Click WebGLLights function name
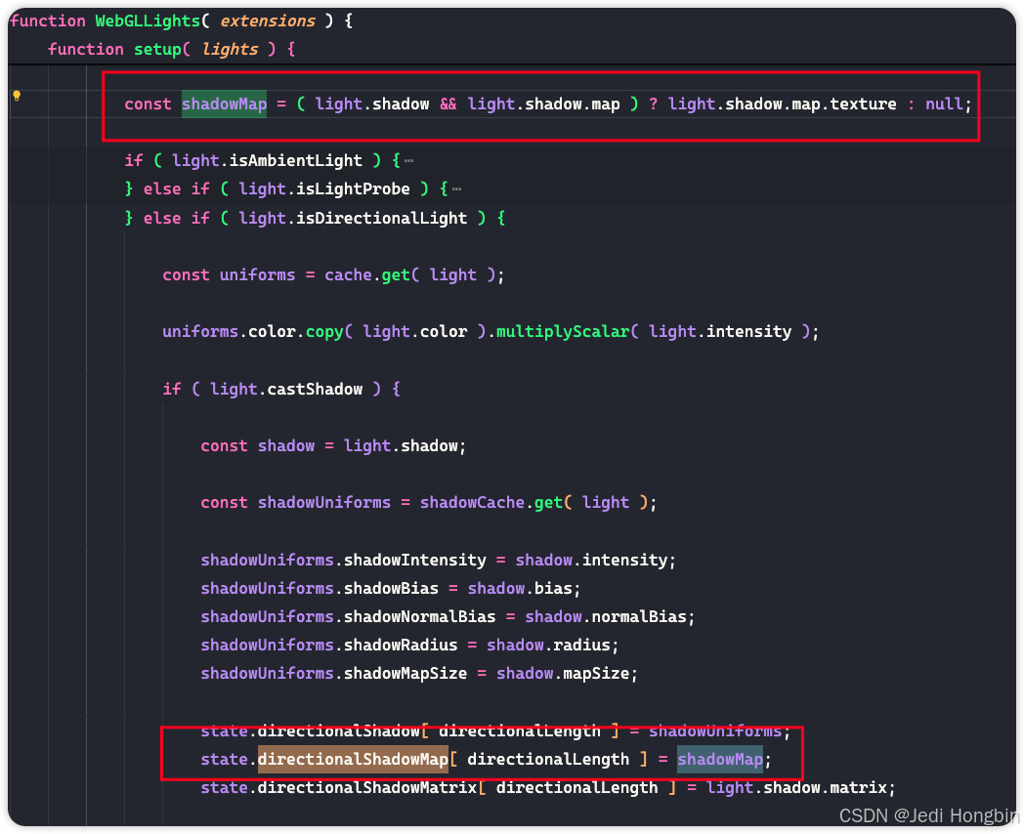The height and width of the screenshot is (834, 1024). [x=148, y=21]
